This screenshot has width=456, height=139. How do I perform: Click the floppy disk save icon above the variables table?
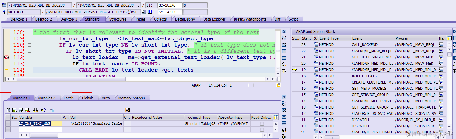(127, 110)
